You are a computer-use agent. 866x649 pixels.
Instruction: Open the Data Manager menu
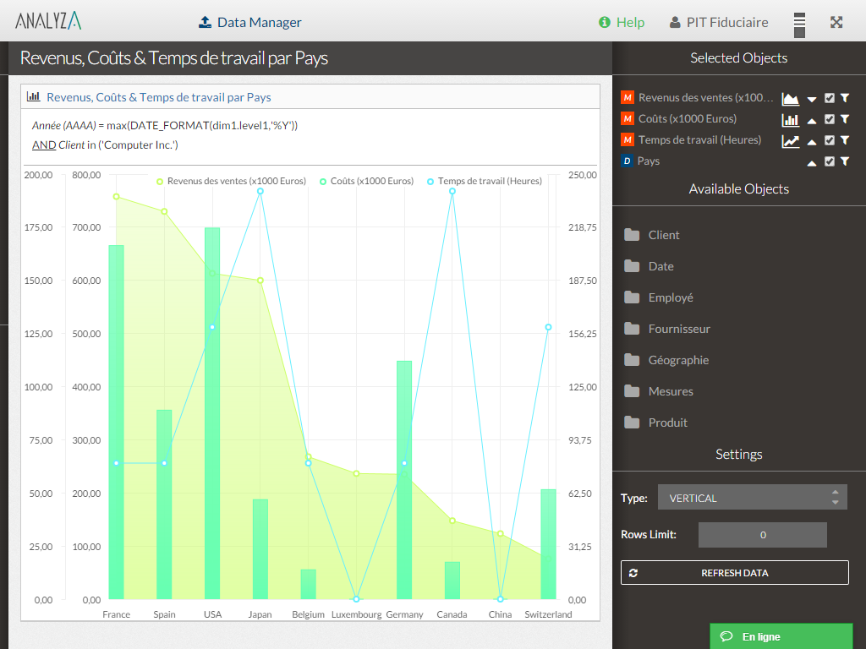coord(250,23)
